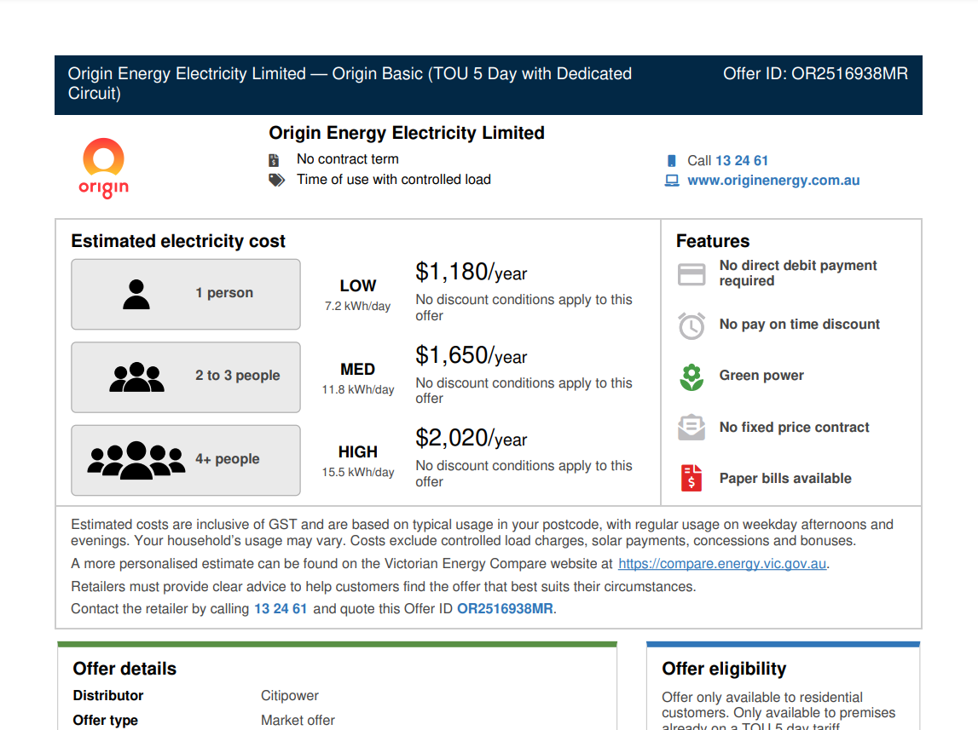Click the 7.2 kWh/day value

pos(357,307)
